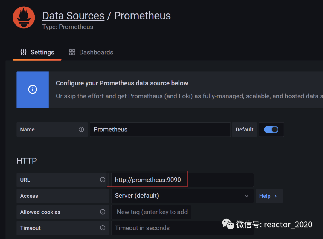The image size is (323, 239).
Task: Switch to the Dashboards tab
Action: 91,52
